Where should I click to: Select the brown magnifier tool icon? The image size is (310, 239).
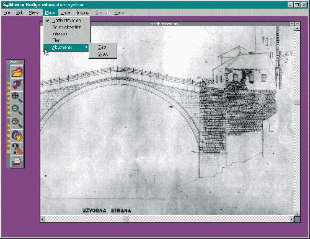pos(17,123)
